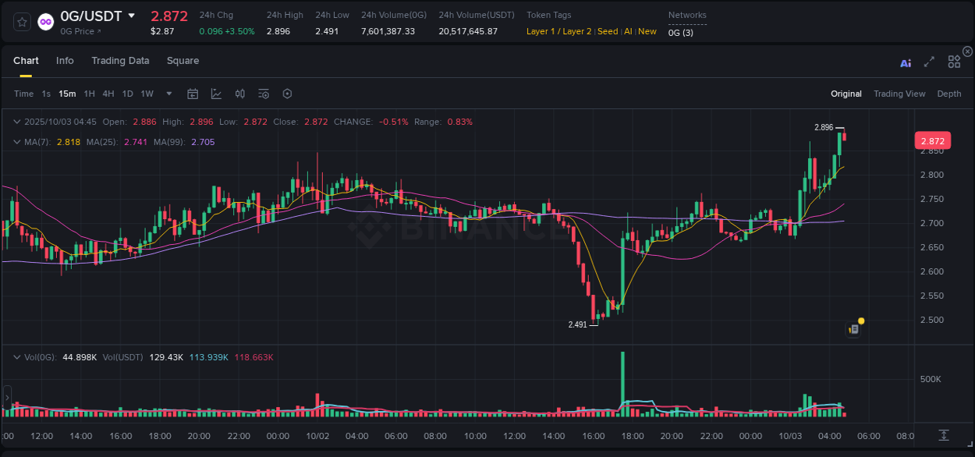Screen dimensions: 975x457
Task: Select the line chart style icon
Action: pyautogui.click(x=216, y=94)
